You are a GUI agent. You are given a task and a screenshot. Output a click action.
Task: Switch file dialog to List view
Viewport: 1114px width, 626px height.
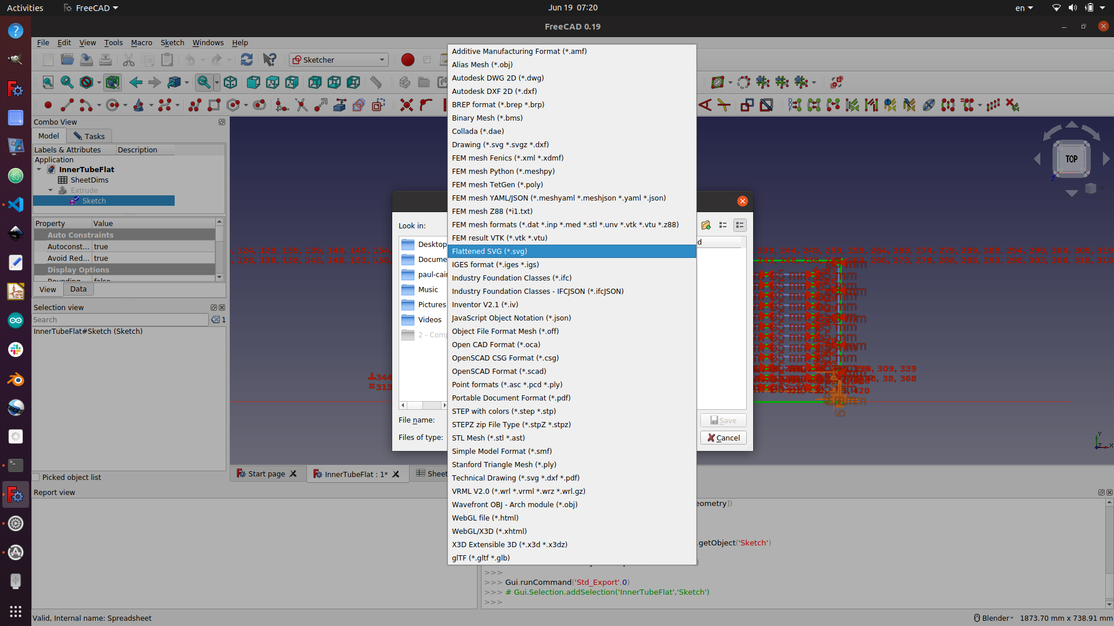[723, 225]
